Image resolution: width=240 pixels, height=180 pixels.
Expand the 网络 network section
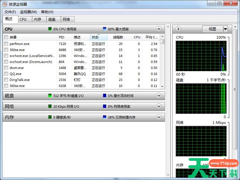[x=159, y=106]
